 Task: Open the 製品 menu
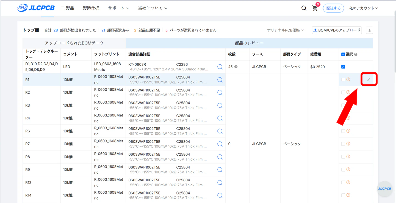(68, 8)
